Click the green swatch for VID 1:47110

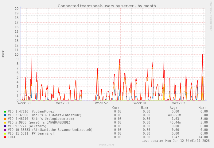[5, 112]
